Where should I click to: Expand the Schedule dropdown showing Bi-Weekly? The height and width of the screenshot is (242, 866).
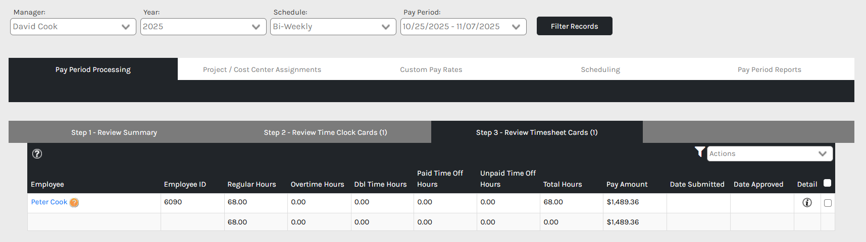(x=333, y=27)
